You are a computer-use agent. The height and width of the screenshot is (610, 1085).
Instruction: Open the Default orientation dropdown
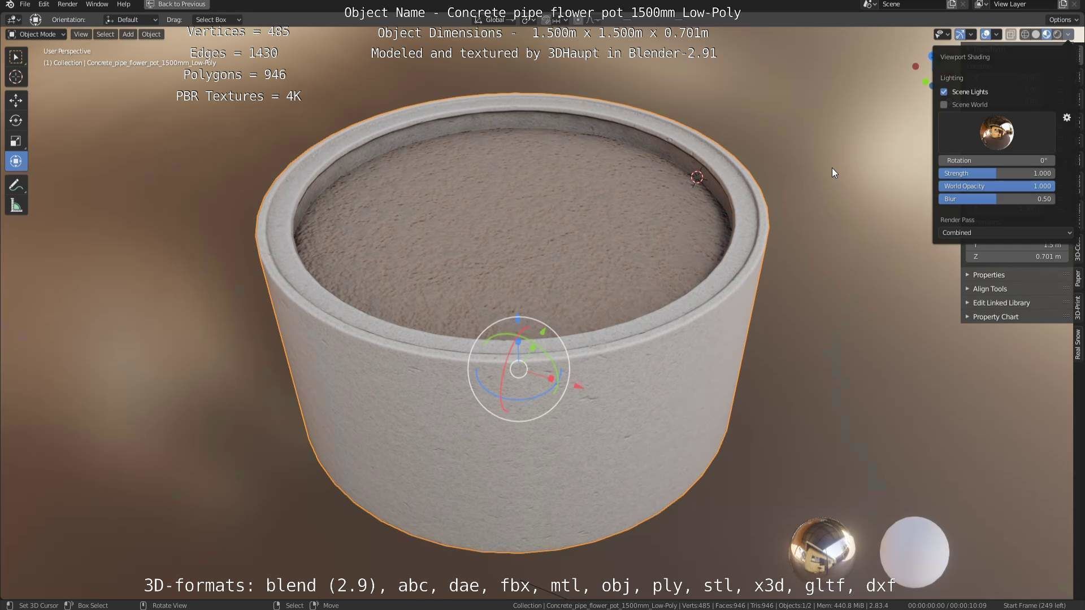coord(131,20)
